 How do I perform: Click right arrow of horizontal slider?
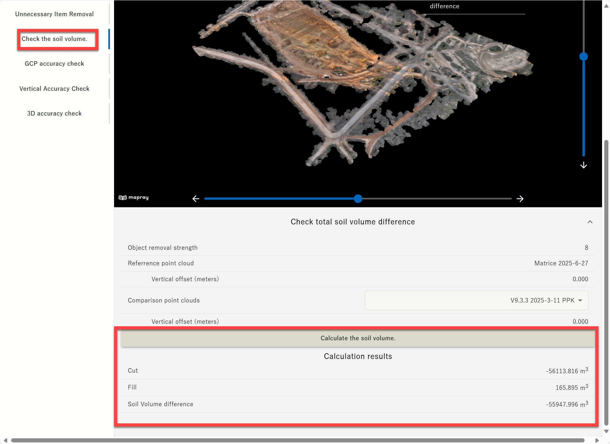(520, 199)
